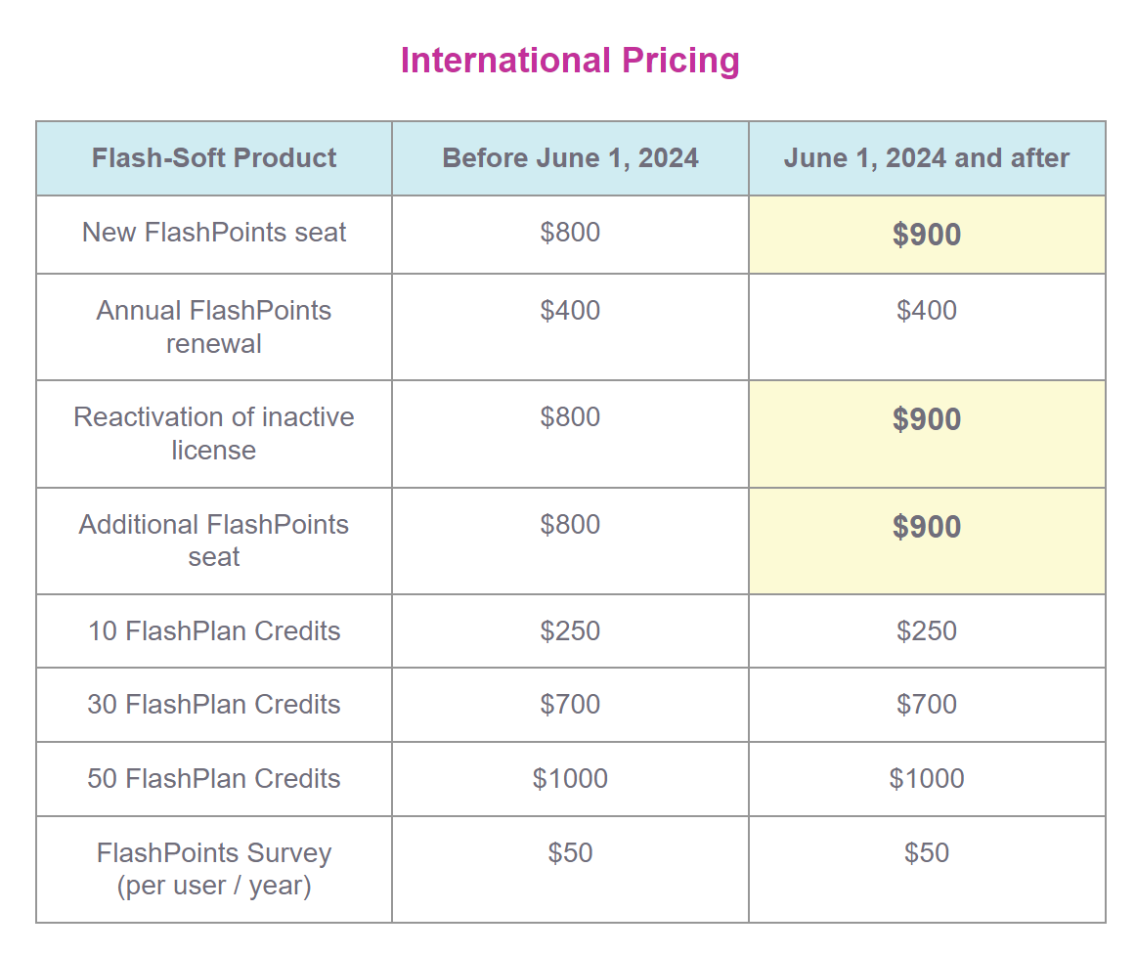Select the New FlashPoints seat row label

(214, 233)
